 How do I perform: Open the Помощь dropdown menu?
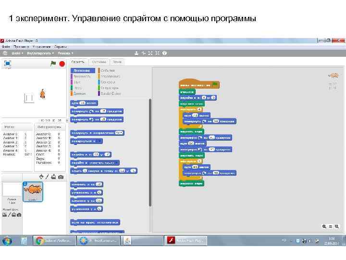(65, 53)
